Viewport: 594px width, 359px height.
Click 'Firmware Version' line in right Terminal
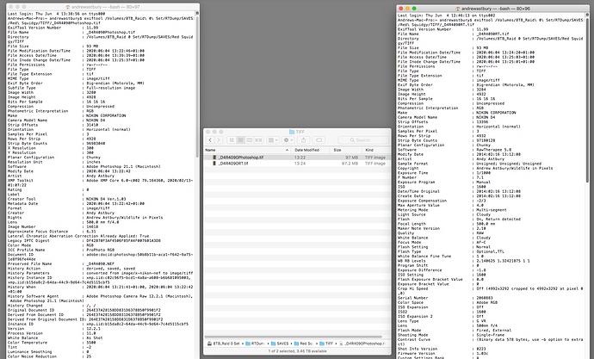pos(443,353)
